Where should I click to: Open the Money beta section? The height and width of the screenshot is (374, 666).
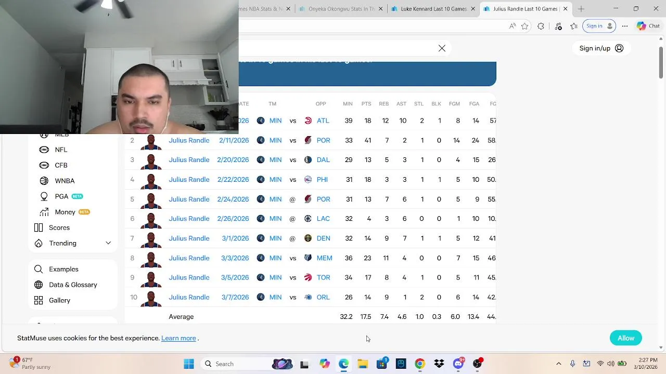(65, 212)
